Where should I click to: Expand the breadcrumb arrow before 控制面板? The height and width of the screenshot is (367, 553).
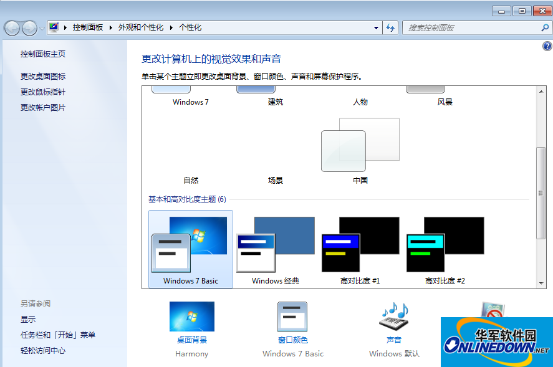pyautogui.click(x=65, y=27)
